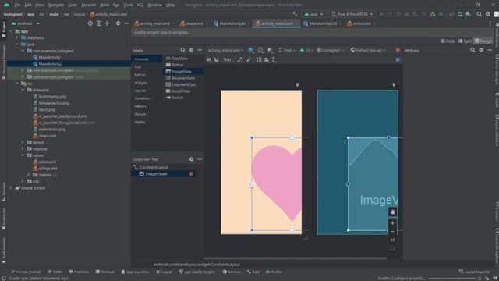Open default margin 0dp dropdown
The width and height of the screenshot is (499, 281).
coord(227,59)
